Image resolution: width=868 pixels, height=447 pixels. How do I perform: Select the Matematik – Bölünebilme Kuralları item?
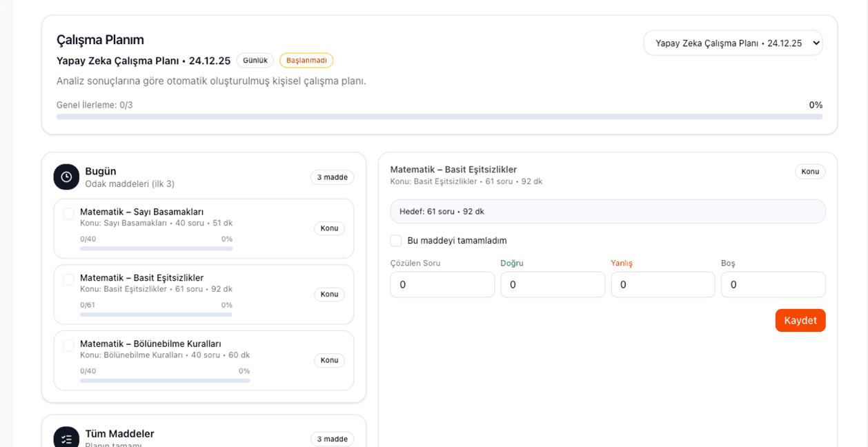point(150,344)
